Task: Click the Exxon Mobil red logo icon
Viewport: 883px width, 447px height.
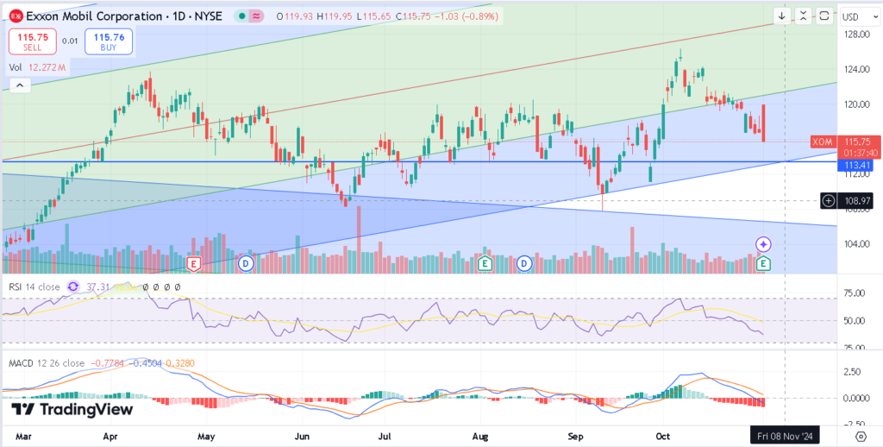Action: [x=17, y=16]
